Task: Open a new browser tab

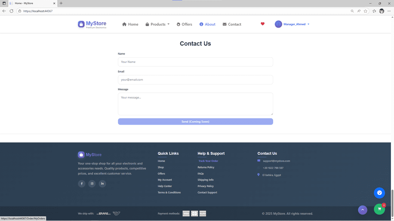Action: (x=61, y=3)
